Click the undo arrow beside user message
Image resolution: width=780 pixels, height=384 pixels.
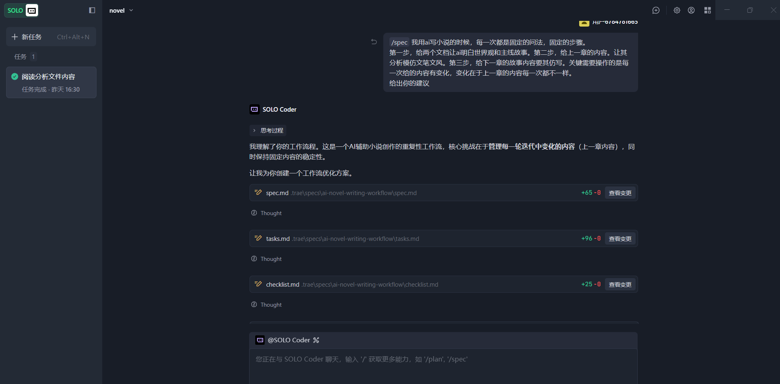click(374, 42)
